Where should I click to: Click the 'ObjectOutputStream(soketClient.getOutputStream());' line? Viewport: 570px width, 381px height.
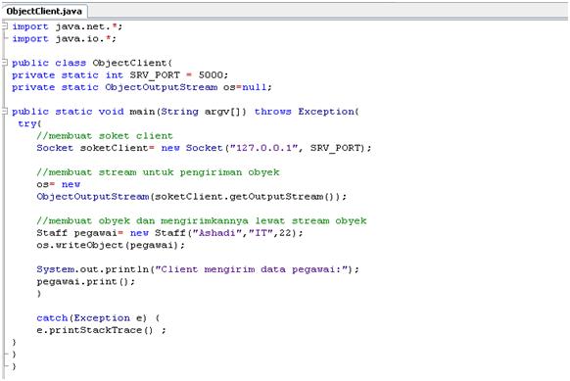pos(192,197)
